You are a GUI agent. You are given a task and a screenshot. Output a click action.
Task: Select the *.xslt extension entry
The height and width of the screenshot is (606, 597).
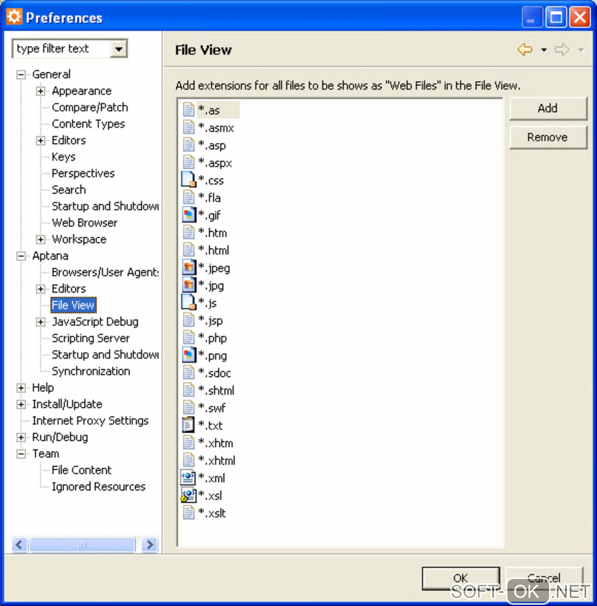pos(212,513)
